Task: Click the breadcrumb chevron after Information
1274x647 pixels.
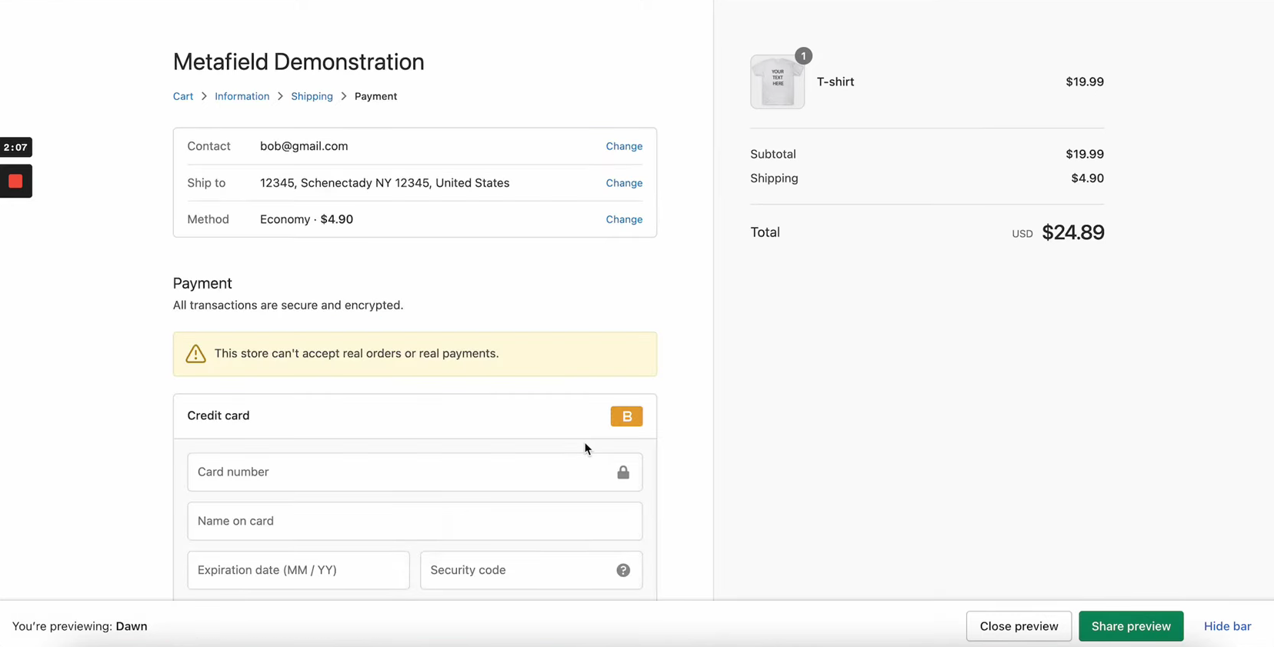Action: click(280, 96)
